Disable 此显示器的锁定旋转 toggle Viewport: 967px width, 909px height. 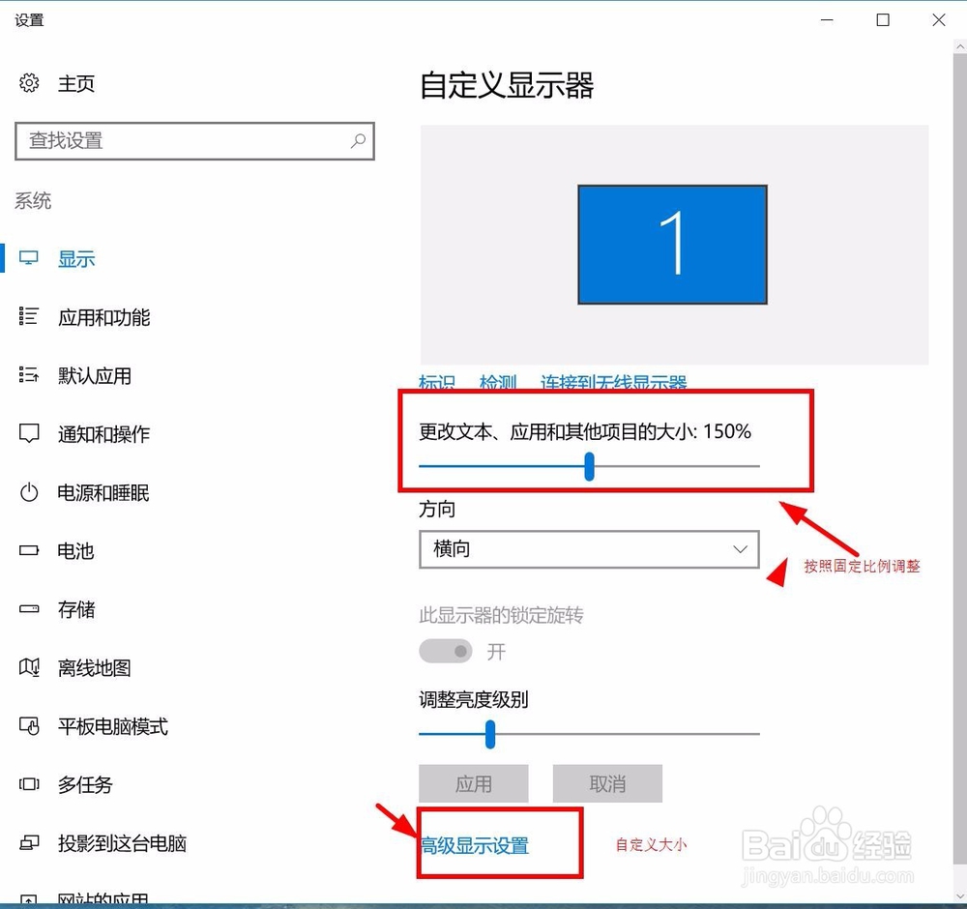[x=445, y=651]
